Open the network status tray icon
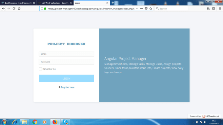 click(201, 122)
